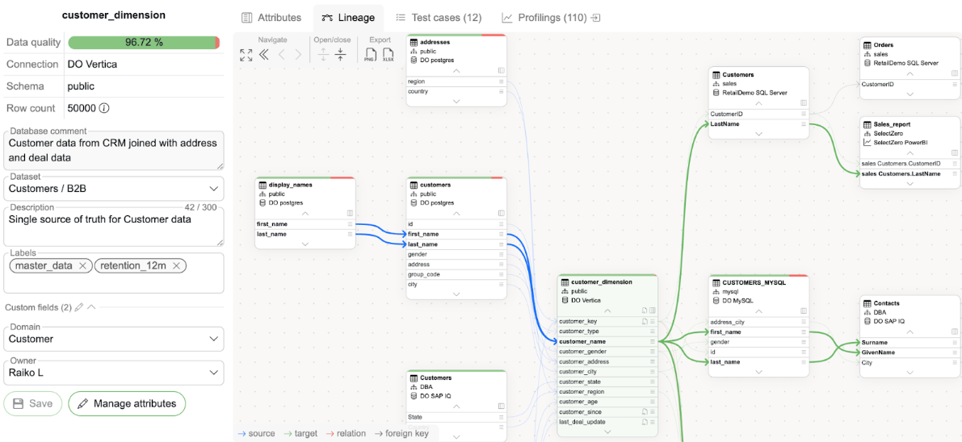Click the double left chevron navigate icon

263,55
